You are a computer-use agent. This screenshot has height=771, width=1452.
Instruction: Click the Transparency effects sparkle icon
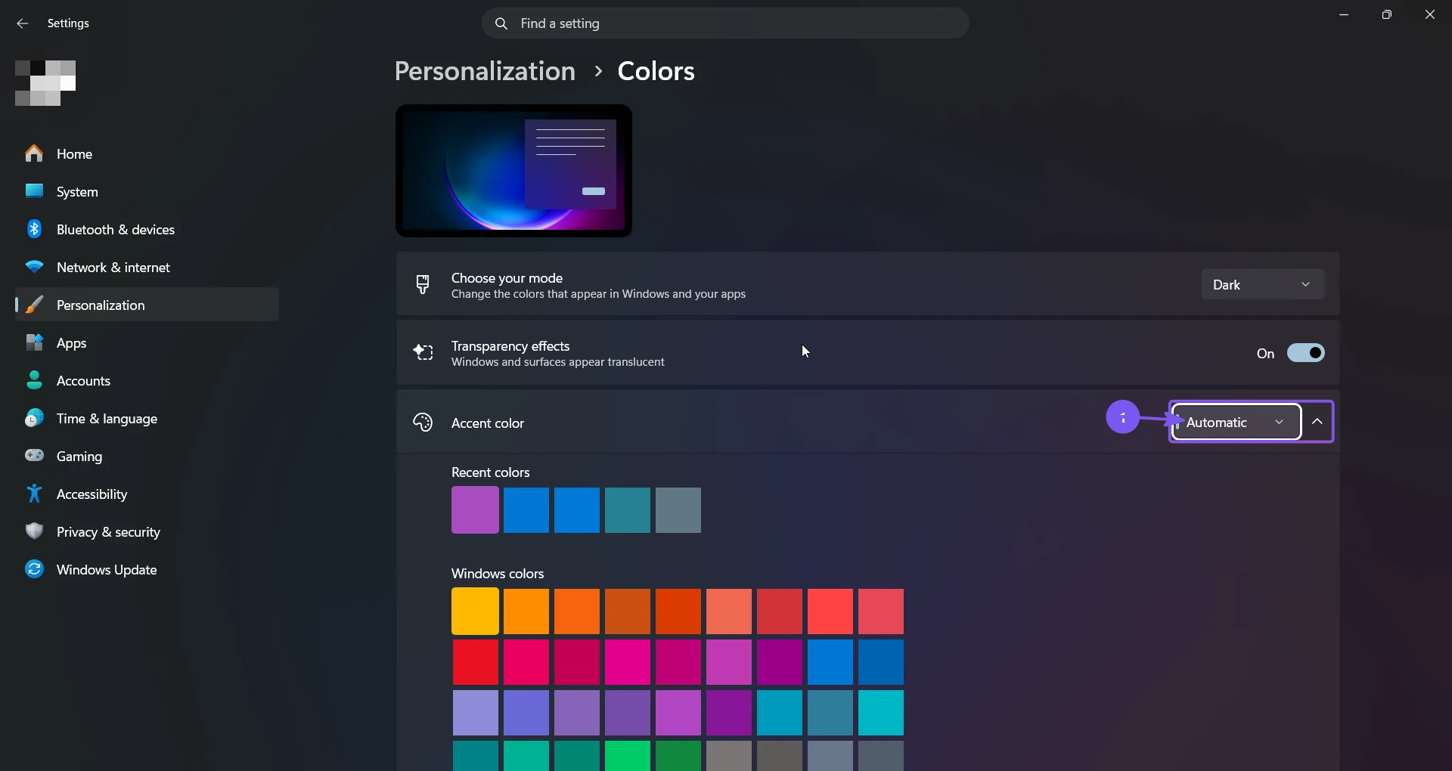point(423,352)
